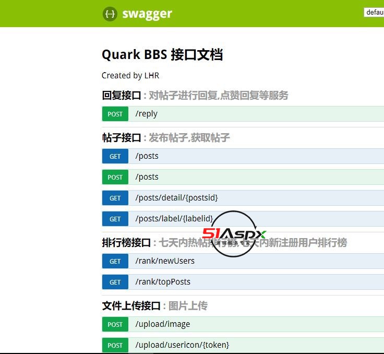
Task: Click POST badge for /upload/usericon/{token}
Action: click(115, 345)
